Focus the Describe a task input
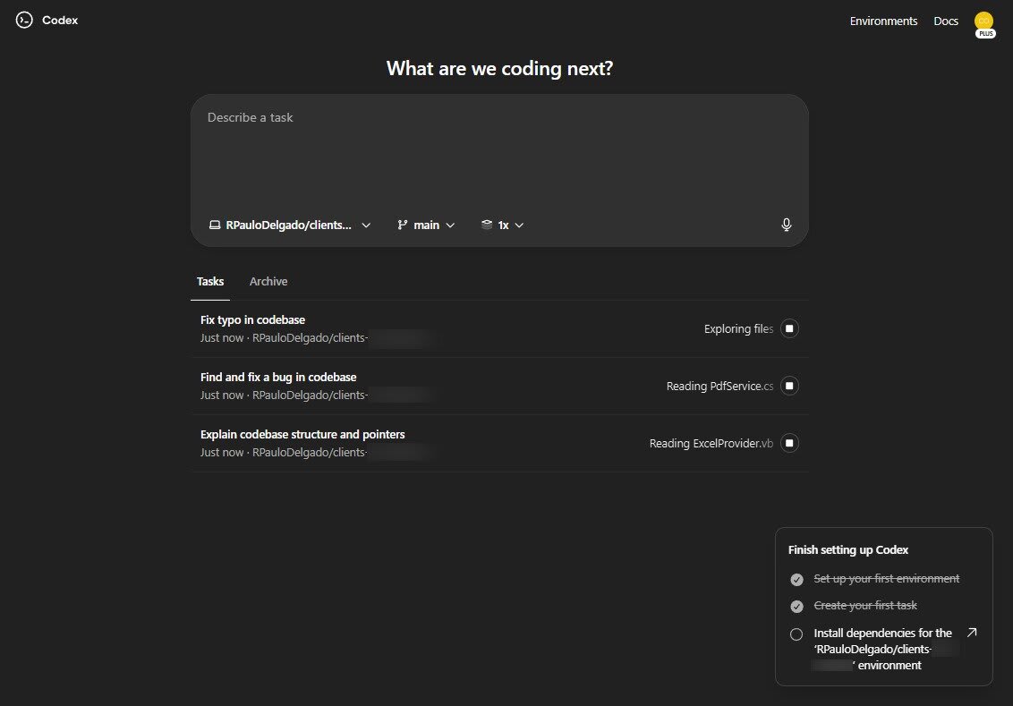The width and height of the screenshot is (1013, 706). pyautogui.click(x=498, y=152)
